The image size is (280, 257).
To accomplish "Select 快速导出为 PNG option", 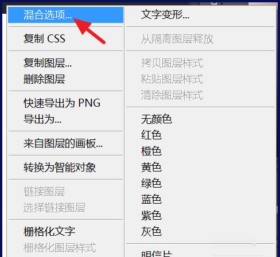I will pos(66,103).
